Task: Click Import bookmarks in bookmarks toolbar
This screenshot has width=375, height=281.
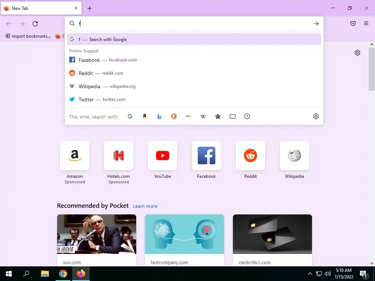Action: 28,36
